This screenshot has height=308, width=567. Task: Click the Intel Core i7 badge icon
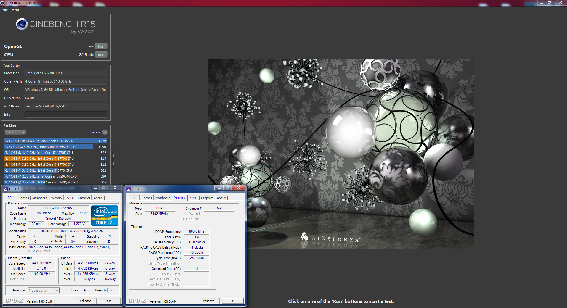point(105,216)
